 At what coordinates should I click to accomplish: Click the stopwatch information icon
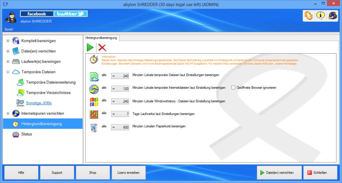tap(94, 59)
